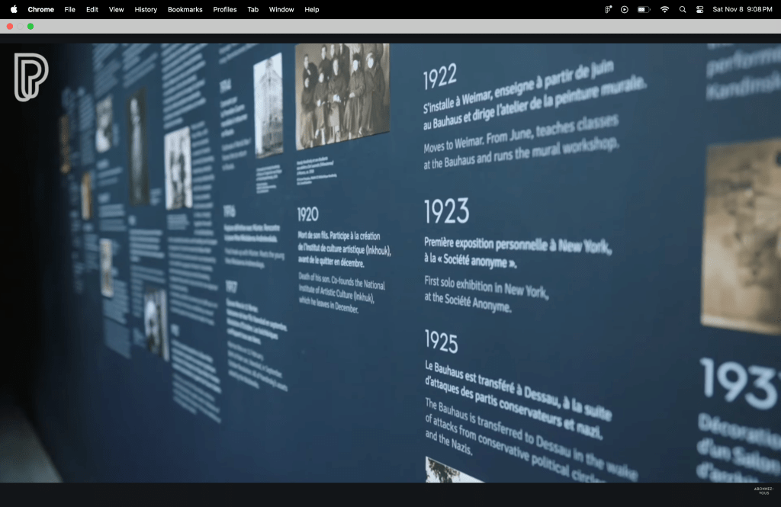Open the Edit menu
This screenshot has height=507, width=781.
point(92,9)
